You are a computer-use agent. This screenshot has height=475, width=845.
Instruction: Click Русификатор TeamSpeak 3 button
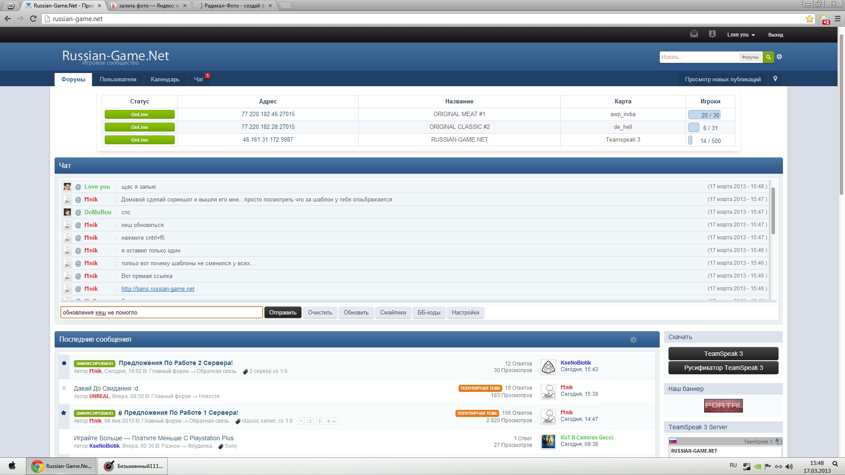(x=723, y=368)
